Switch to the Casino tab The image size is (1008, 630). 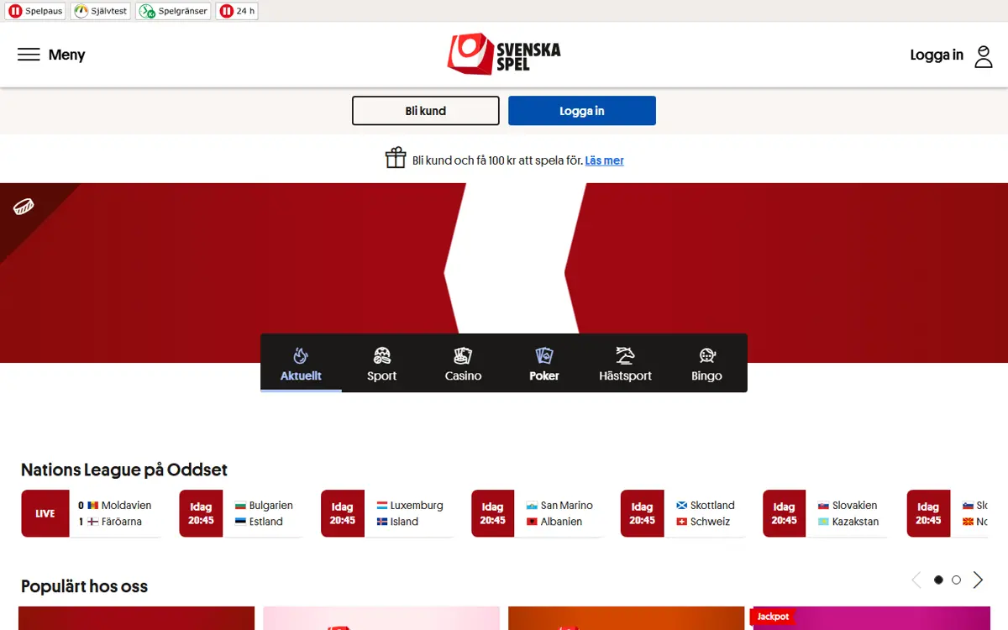pos(463,363)
